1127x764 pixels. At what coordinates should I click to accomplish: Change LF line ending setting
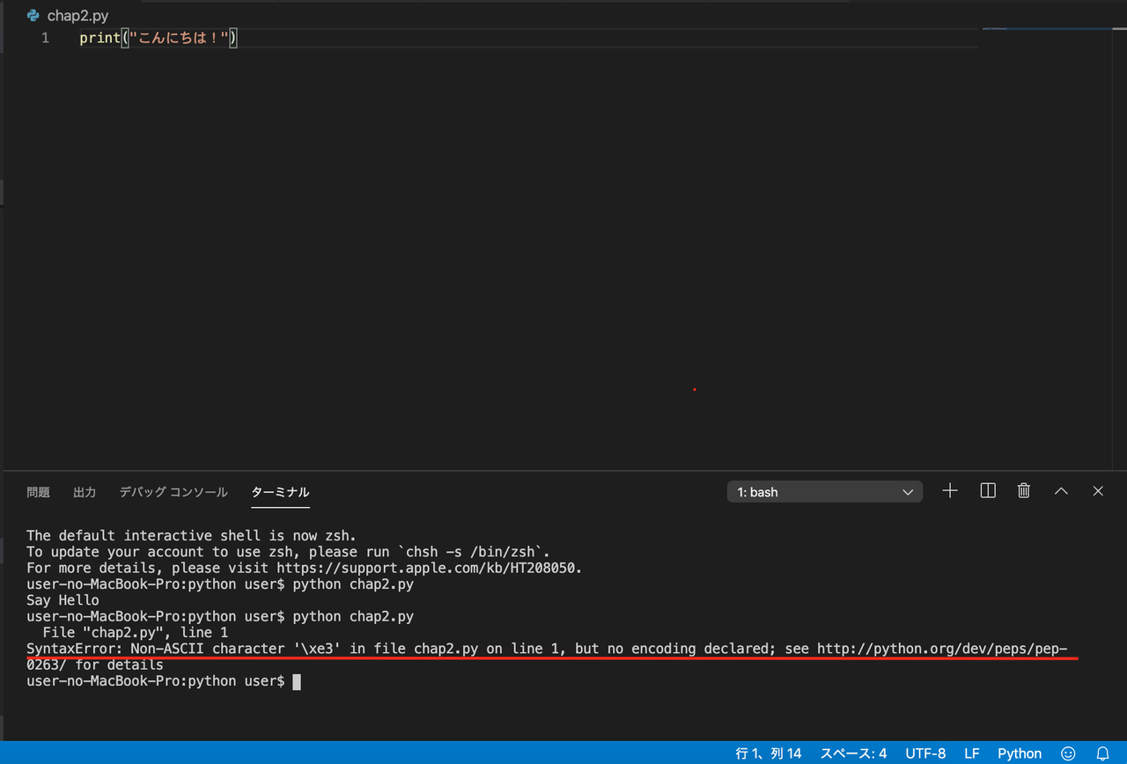point(972,753)
